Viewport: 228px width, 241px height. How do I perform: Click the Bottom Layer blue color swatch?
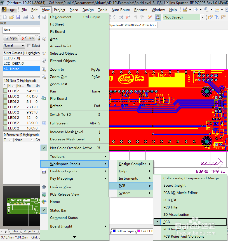pyautogui.click(x=114, y=231)
